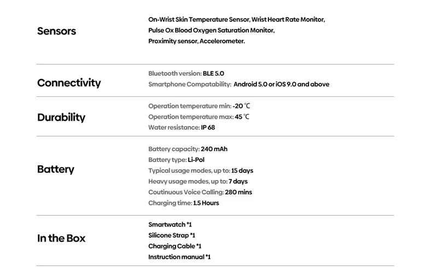Select the Water resistance IP 68 line

(x=182, y=128)
